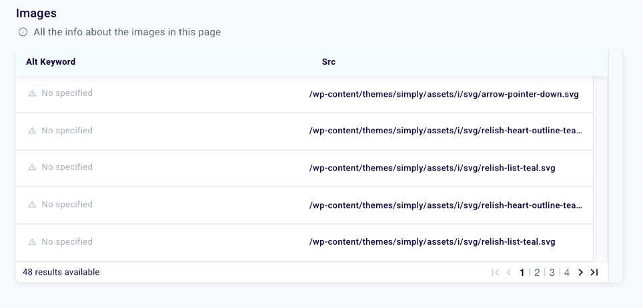Switch to page 3 of results
Viewport: 643px width, 308px height.
[552, 272]
